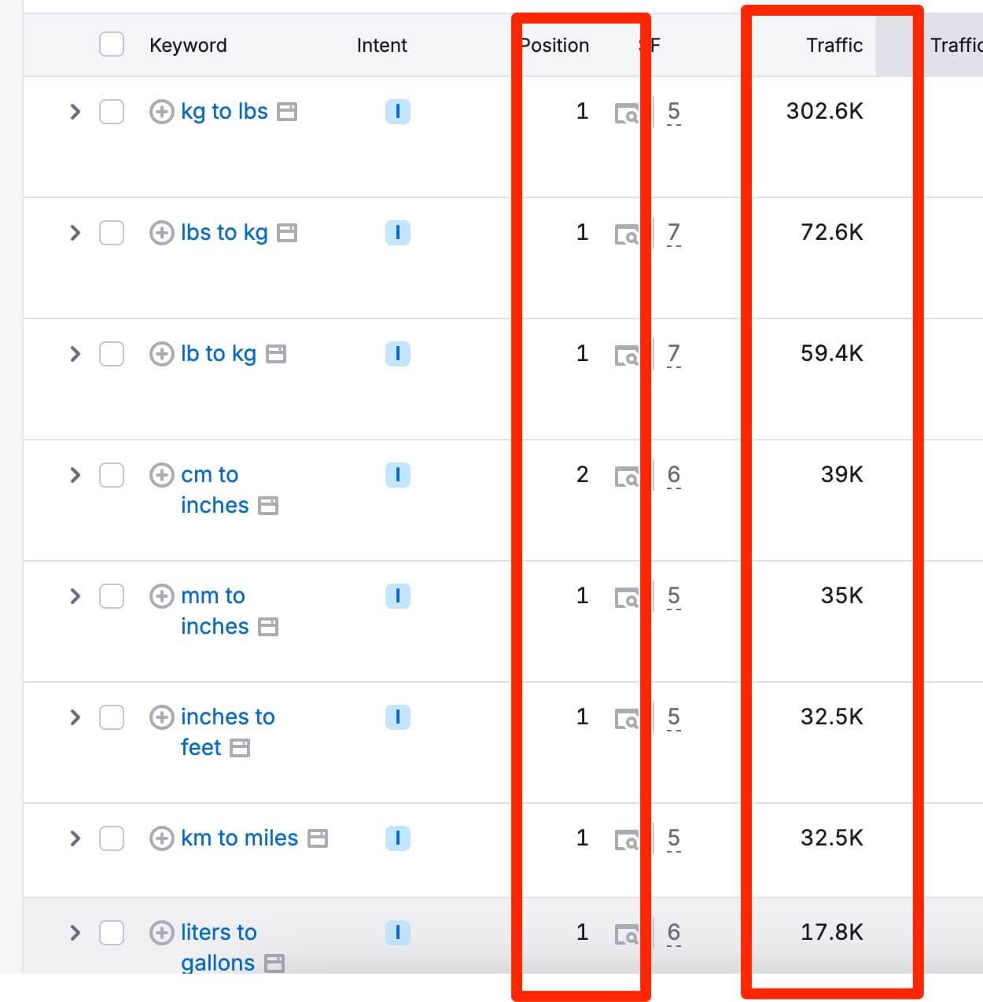The height and width of the screenshot is (1002, 983).
Task: Sort by the Traffic column header
Action: point(834,45)
